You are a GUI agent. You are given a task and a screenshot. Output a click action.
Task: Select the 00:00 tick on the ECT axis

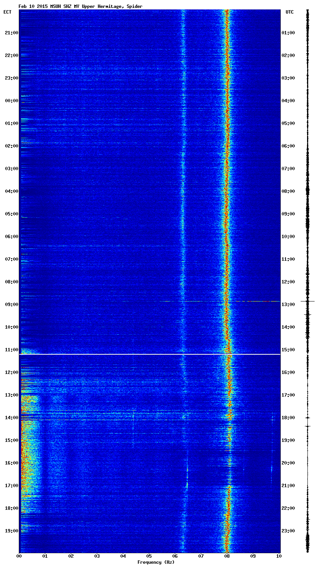[x=11, y=101]
